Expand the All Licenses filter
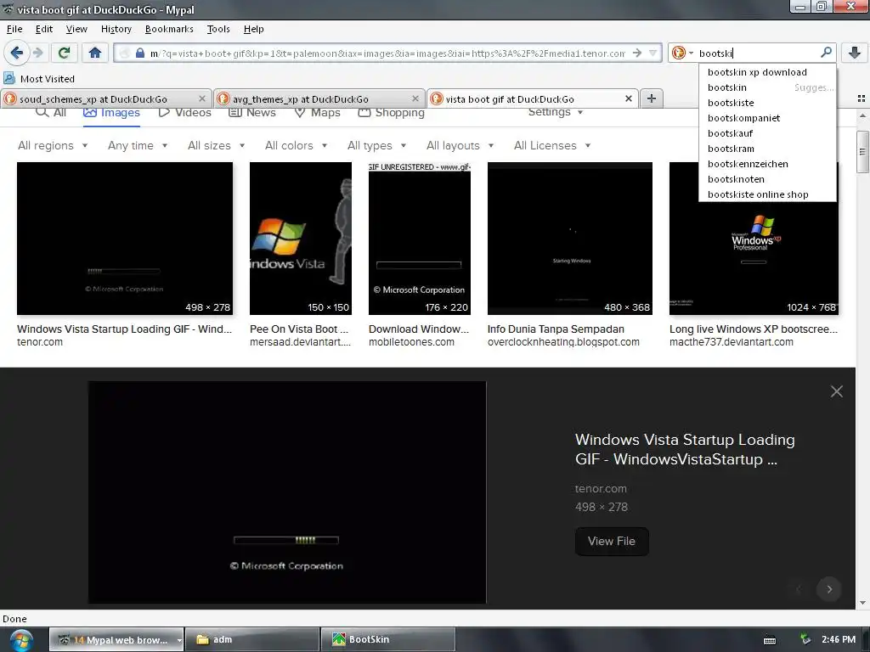This screenshot has height=652, width=870. (x=552, y=145)
